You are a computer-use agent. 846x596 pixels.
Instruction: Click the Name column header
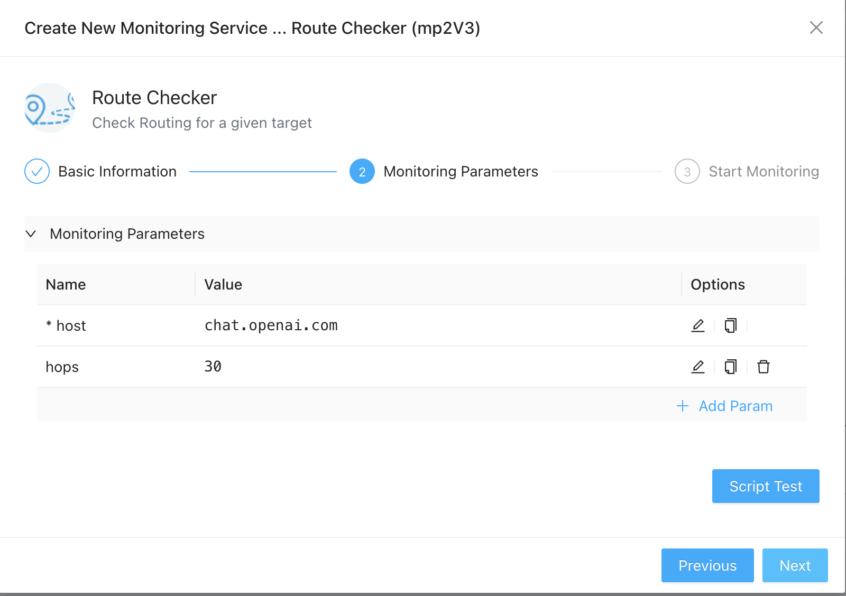point(66,284)
